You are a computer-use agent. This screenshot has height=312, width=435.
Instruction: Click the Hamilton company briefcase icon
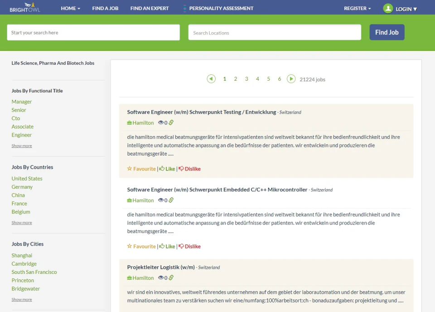pos(128,122)
